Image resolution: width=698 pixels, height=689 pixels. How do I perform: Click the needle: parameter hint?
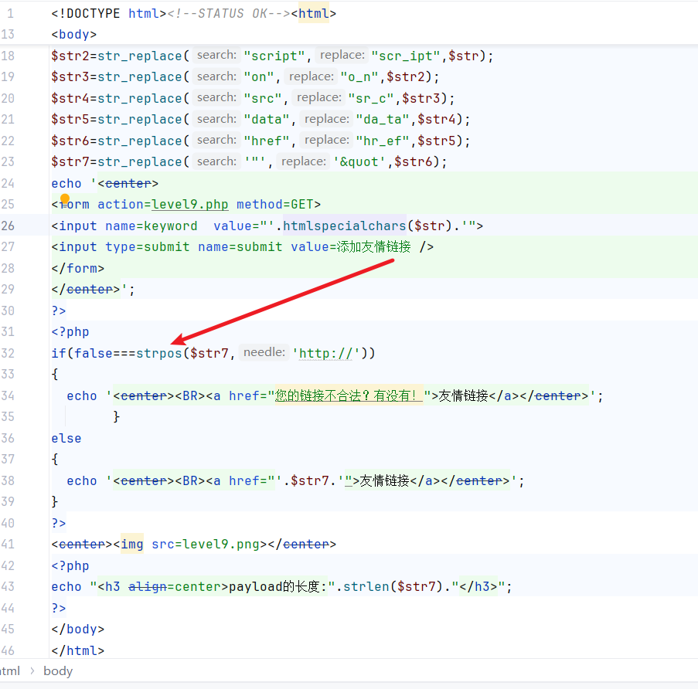[264, 352]
